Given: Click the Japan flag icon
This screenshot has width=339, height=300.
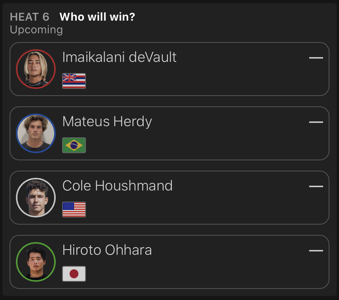Looking at the screenshot, I should 74,274.
